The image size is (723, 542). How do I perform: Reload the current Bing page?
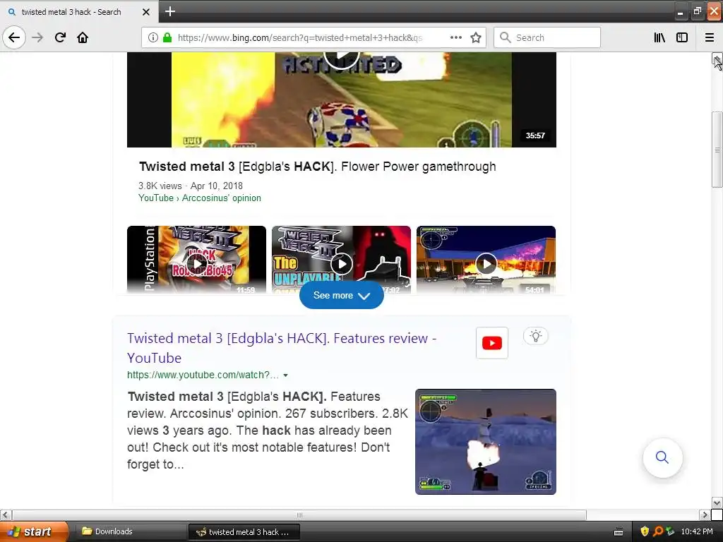(60, 37)
